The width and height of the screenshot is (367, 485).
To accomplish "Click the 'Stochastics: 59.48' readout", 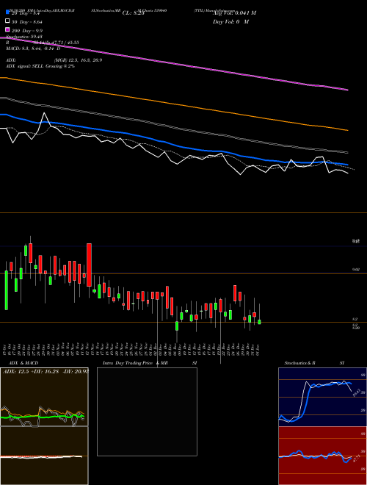I will point(24,37).
